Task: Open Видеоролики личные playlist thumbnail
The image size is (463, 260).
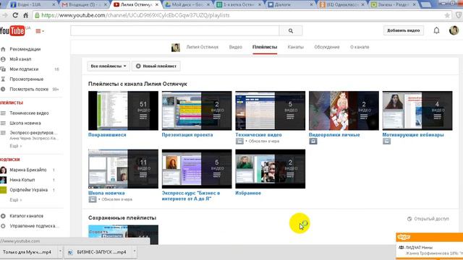Action: 344,110
